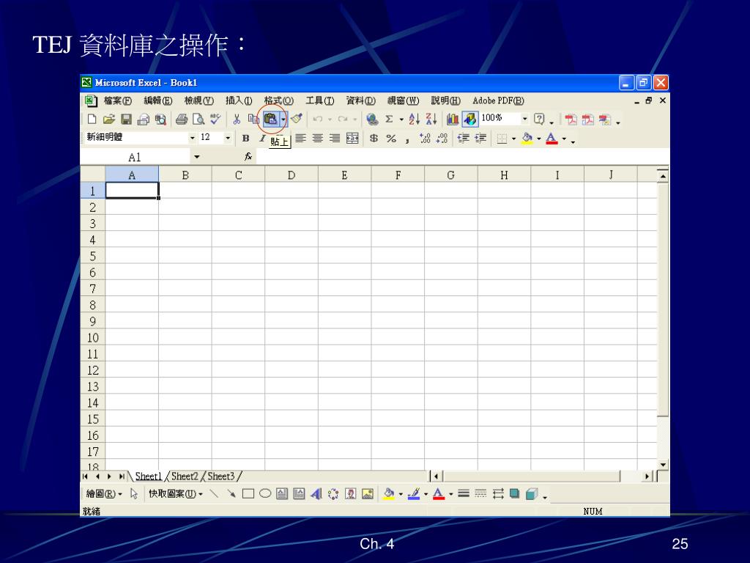750x563 pixels.
Task: Expand the 繪圖(R) draw menu
Action: [x=104, y=493]
